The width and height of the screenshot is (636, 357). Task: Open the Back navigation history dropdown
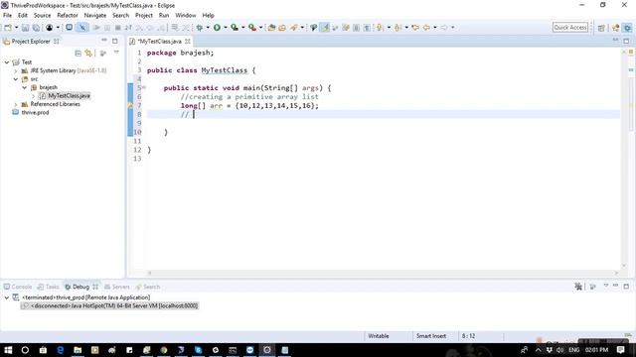click(435, 28)
